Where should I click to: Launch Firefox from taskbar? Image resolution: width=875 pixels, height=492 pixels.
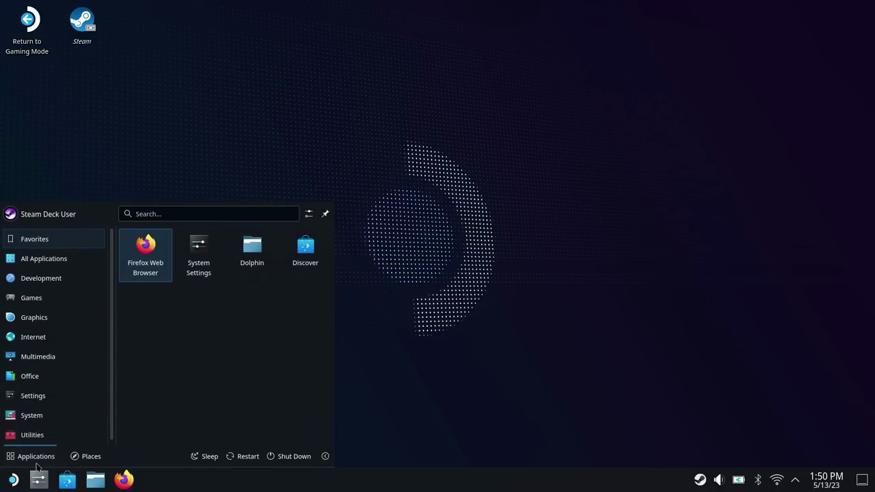tap(124, 480)
